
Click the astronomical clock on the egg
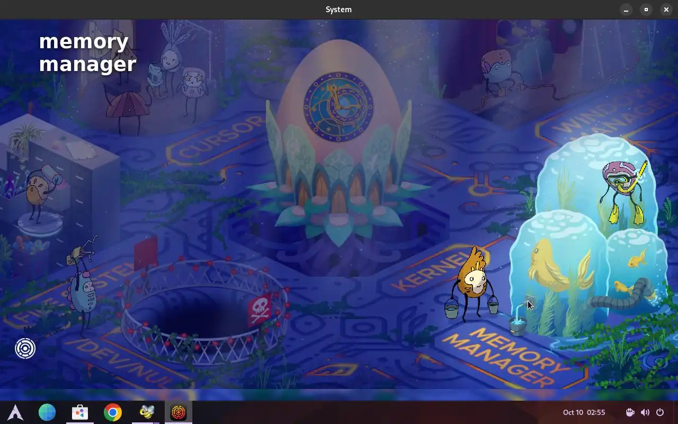[338, 107]
